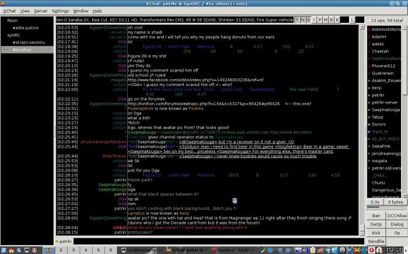
Task: Select user SaejimaKouga in the user list
Action: click(x=386, y=110)
